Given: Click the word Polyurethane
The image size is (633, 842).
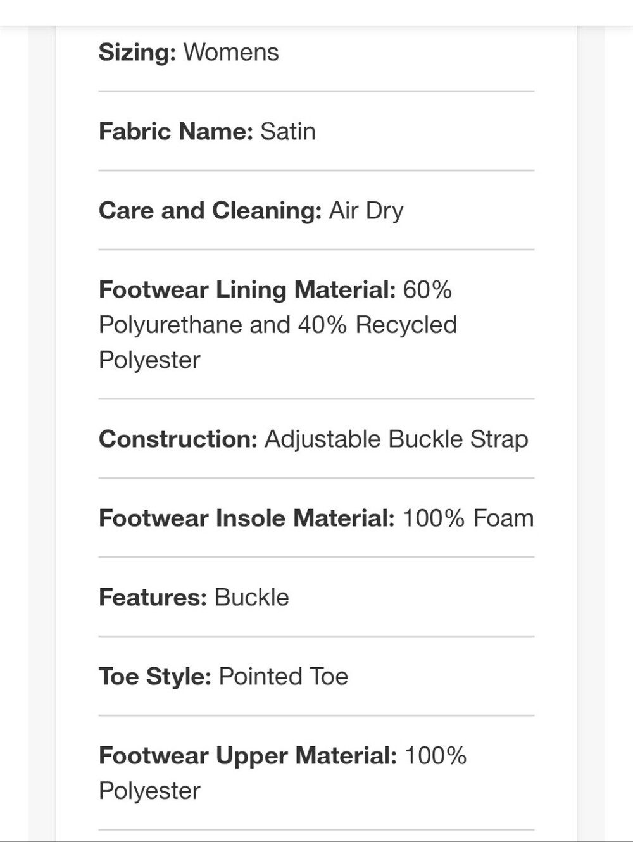Looking at the screenshot, I should (171, 325).
